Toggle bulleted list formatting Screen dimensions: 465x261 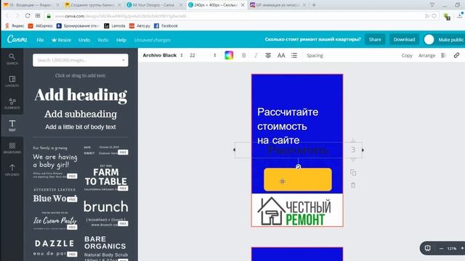294,55
